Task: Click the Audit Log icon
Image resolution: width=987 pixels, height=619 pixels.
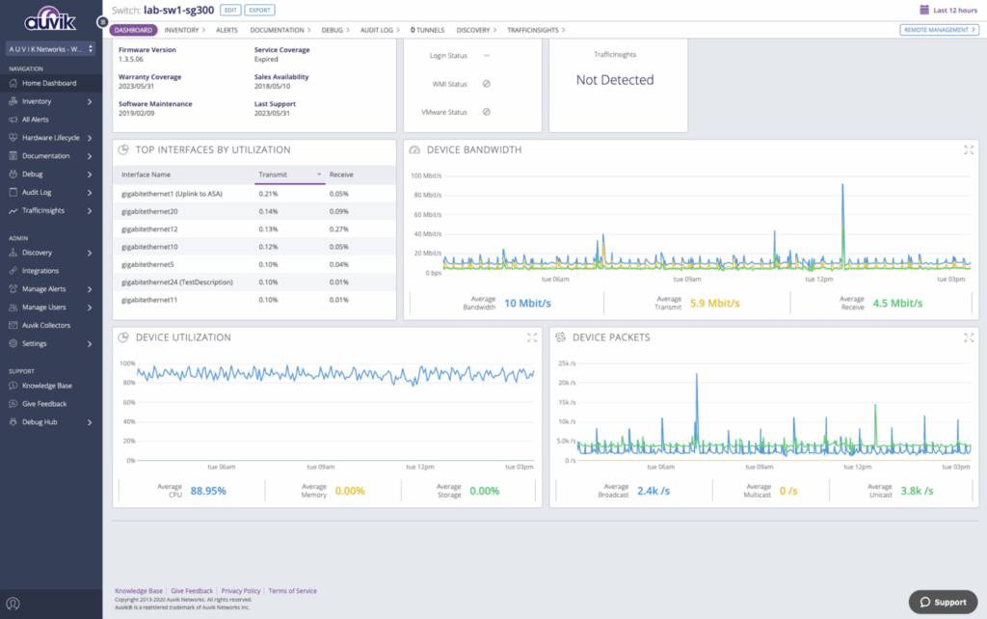Action: tap(13, 193)
